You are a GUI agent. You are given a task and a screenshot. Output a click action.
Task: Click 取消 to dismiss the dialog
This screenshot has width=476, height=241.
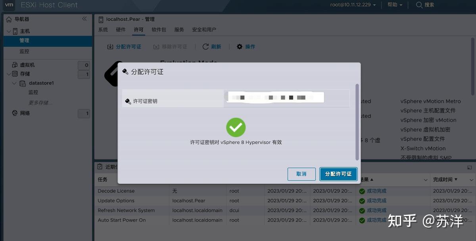[301, 174]
